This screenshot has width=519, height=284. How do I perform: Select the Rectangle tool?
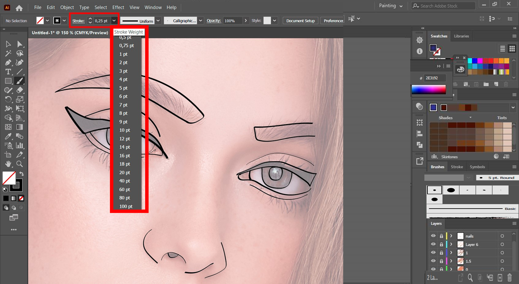pyautogui.click(x=8, y=81)
